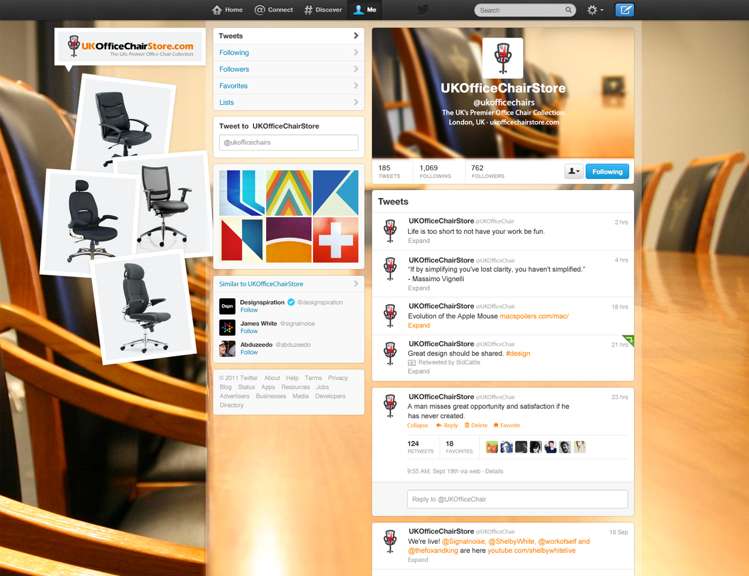Click the Reply arrow icon

pos(439,425)
